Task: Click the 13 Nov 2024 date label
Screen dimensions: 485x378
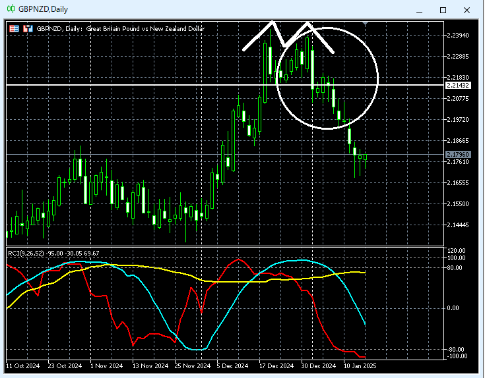Action: point(150,366)
